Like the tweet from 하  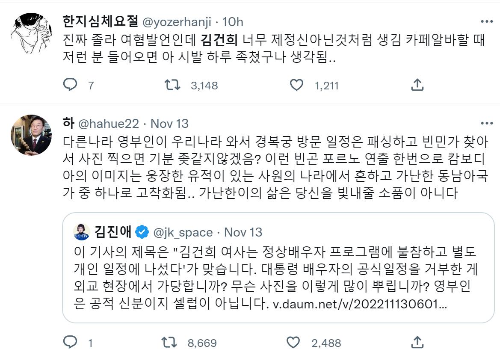tap(295, 341)
